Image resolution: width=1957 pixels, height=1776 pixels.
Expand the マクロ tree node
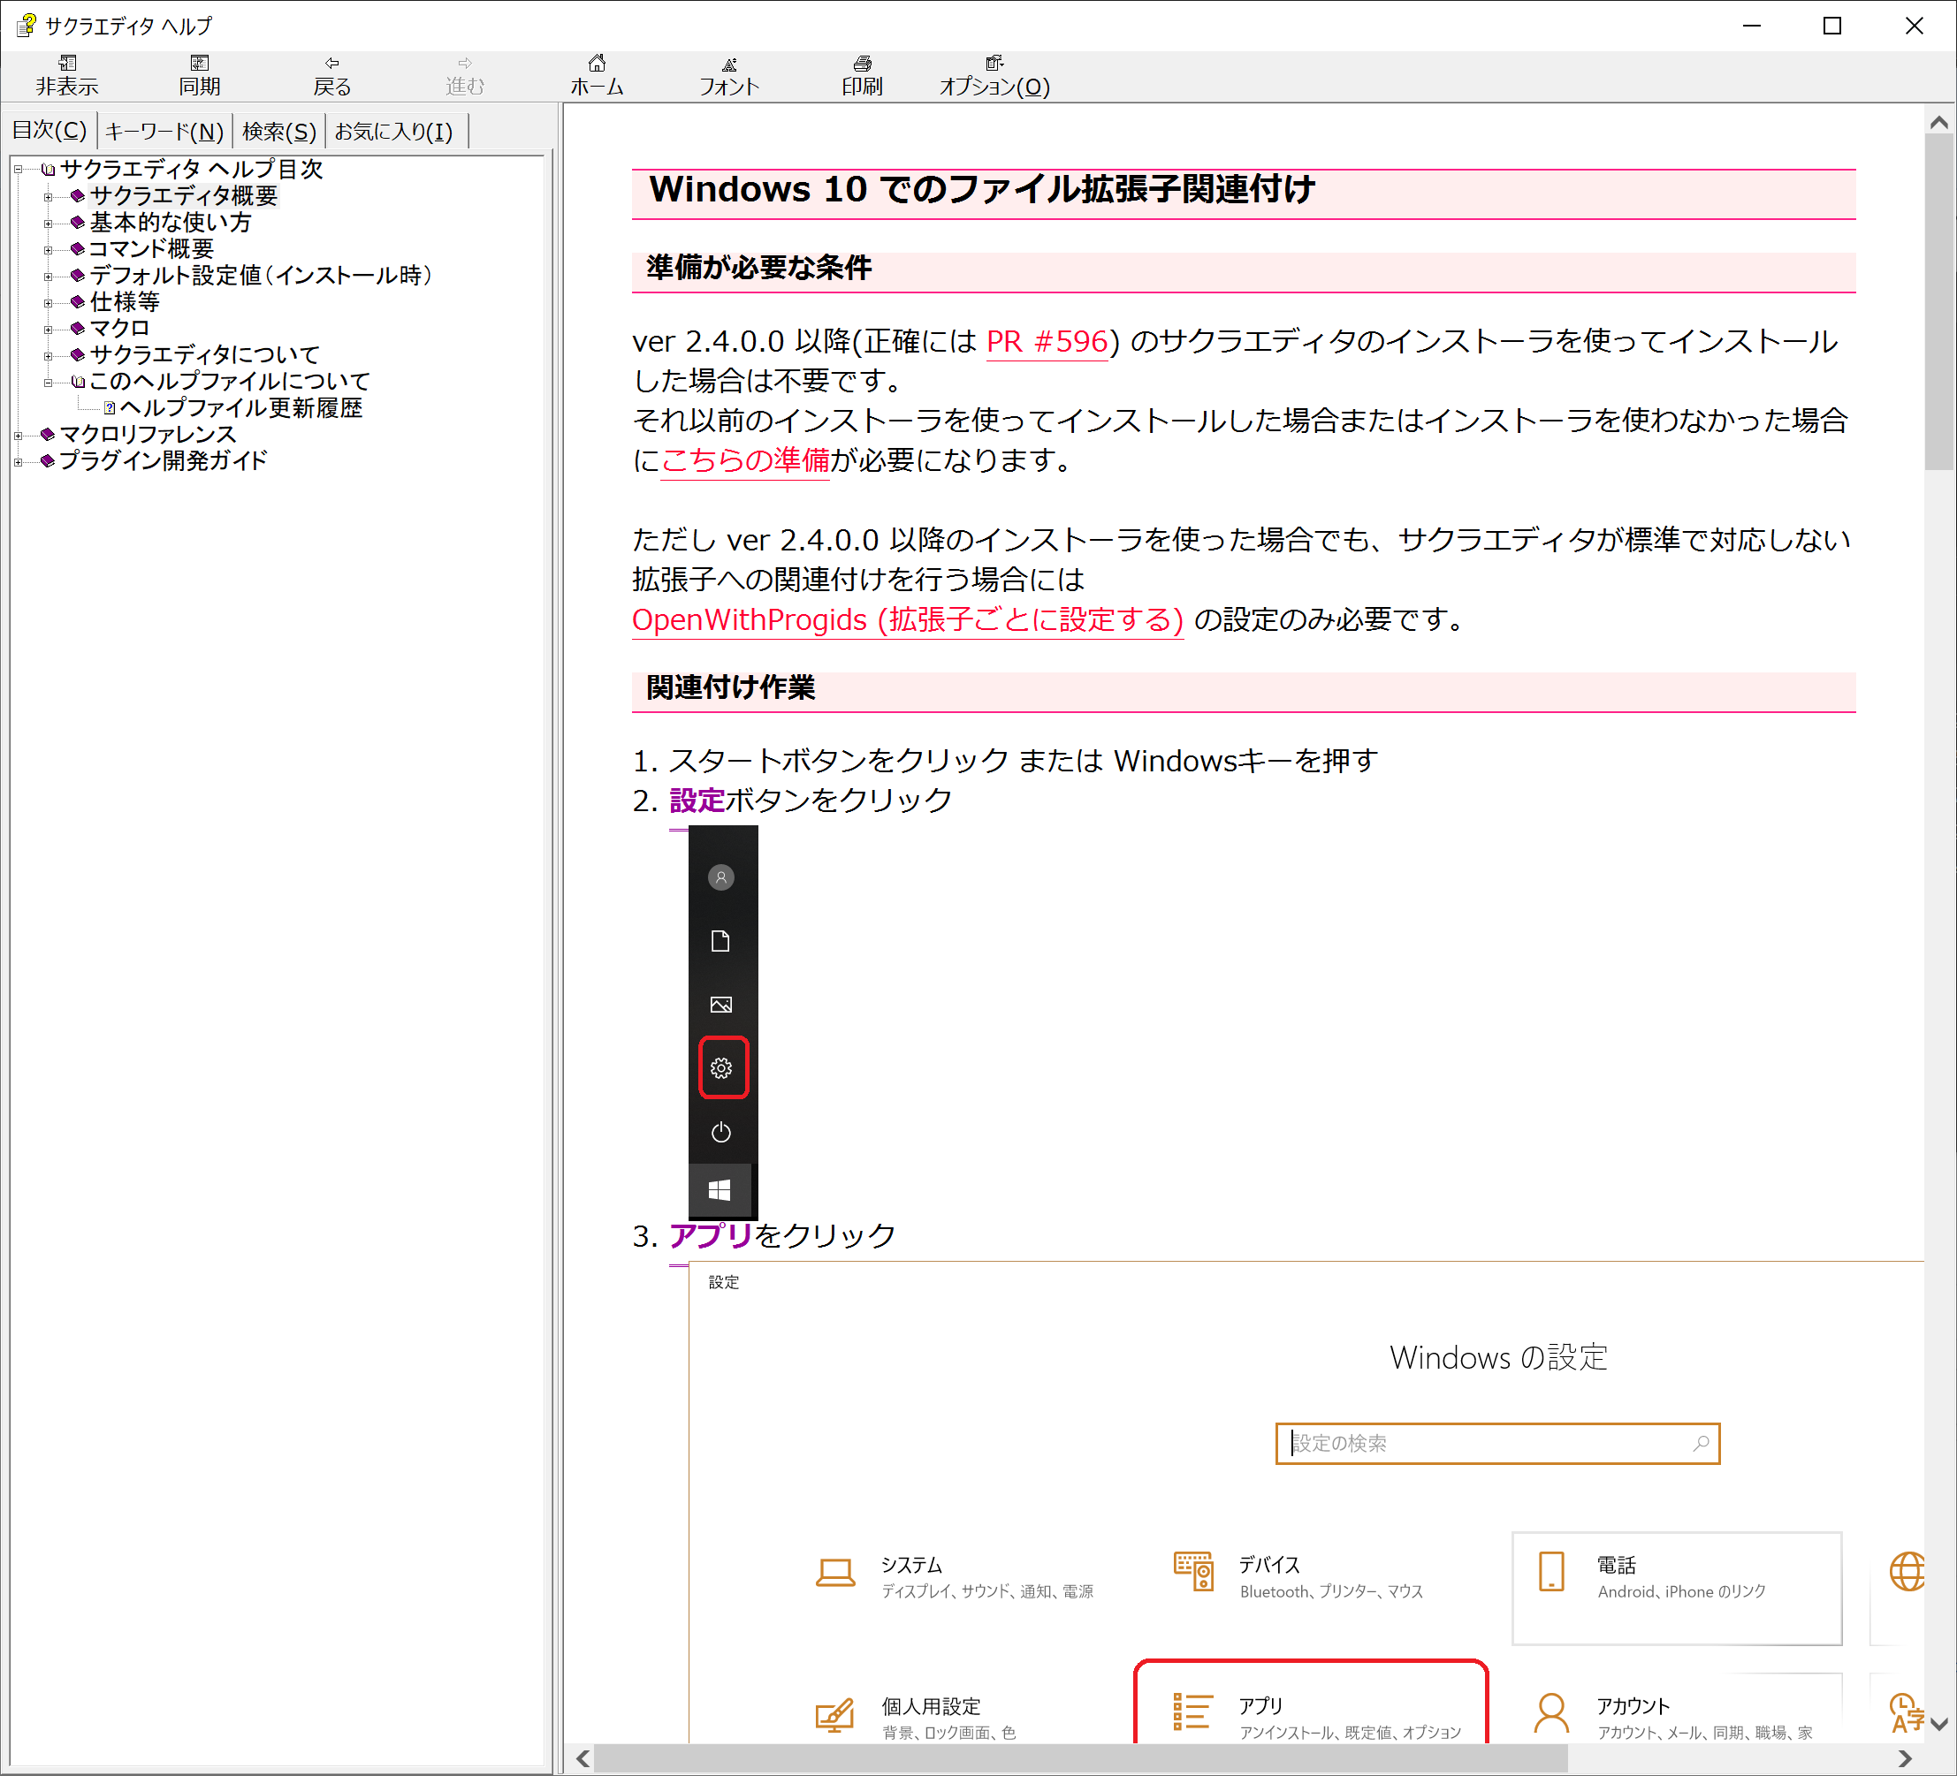tap(49, 328)
